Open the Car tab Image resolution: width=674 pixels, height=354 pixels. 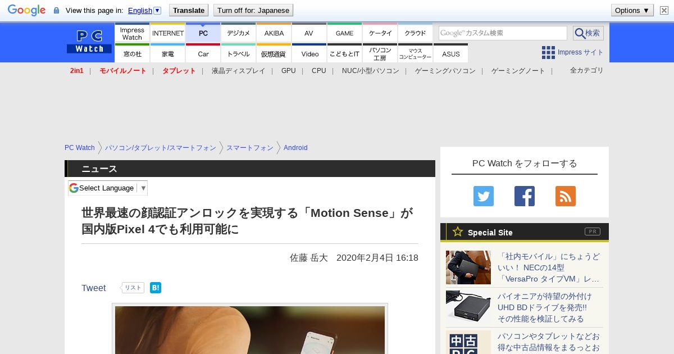203,53
